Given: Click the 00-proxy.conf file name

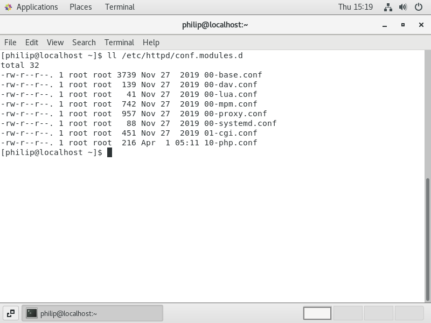Looking at the screenshot, I should pyautogui.click(x=235, y=114).
